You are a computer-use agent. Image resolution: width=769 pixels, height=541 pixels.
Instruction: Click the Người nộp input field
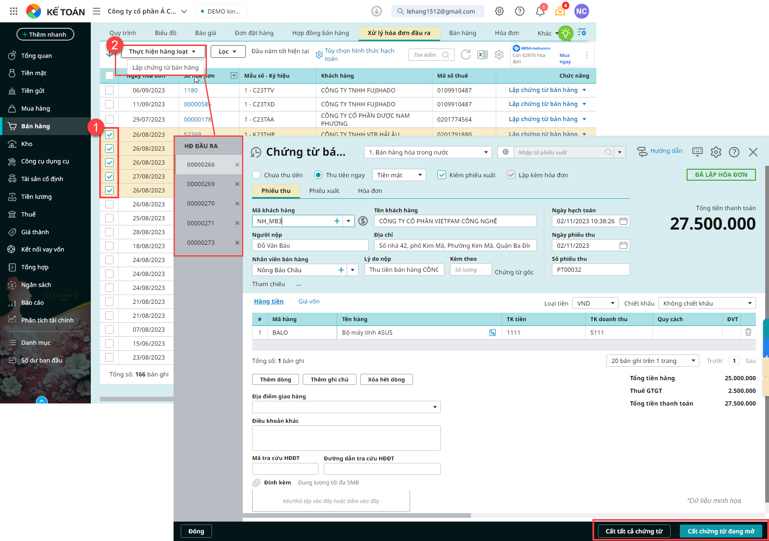(310, 246)
